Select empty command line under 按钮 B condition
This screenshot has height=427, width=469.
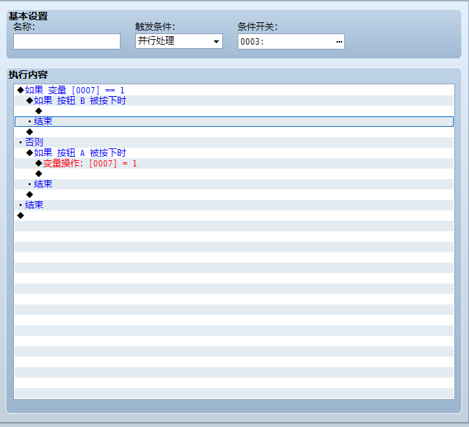[234, 111]
